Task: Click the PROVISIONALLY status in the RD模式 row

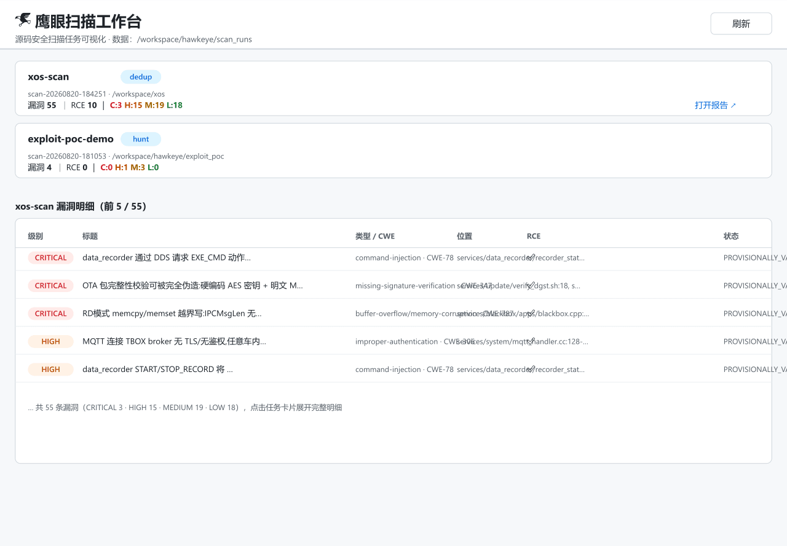Action: coord(755,314)
